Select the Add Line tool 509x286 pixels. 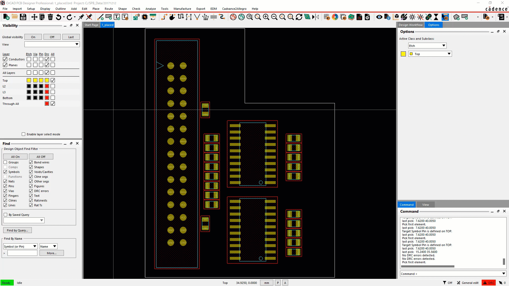click(100, 17)
